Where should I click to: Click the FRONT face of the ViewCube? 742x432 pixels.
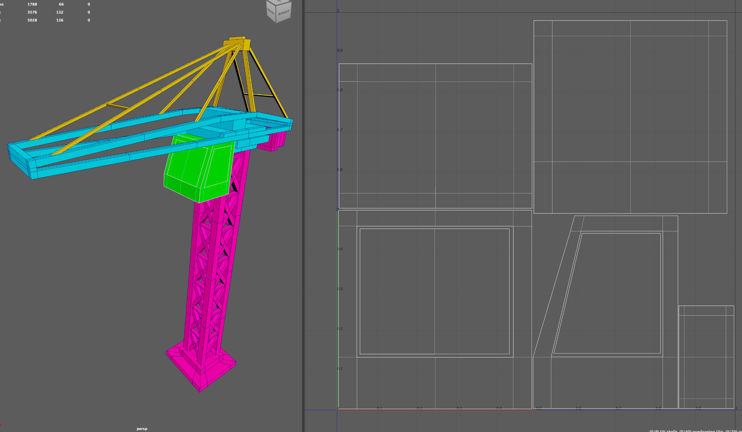coord(271,12)
